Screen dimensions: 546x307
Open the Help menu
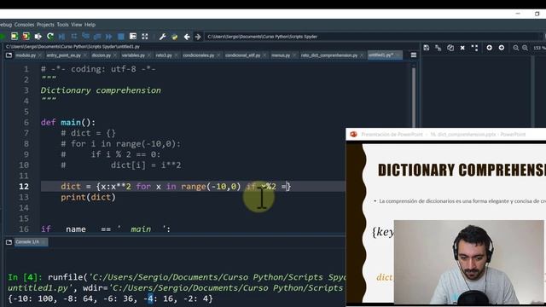click(90, 25)
